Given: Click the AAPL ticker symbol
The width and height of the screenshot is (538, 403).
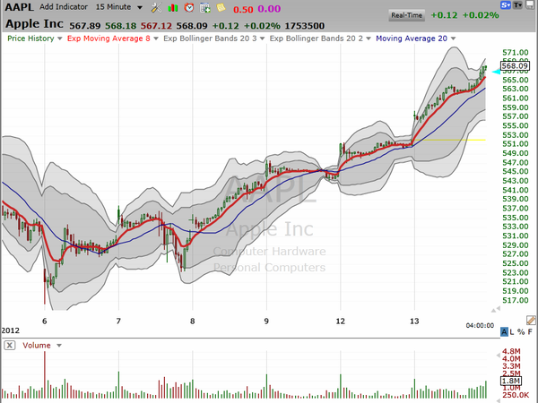Looking at the screenshot, I should pos(20,7).
